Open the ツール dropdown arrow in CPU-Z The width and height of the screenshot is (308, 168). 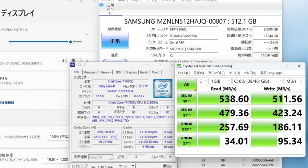pyautogui.click(x=133, y=166)
